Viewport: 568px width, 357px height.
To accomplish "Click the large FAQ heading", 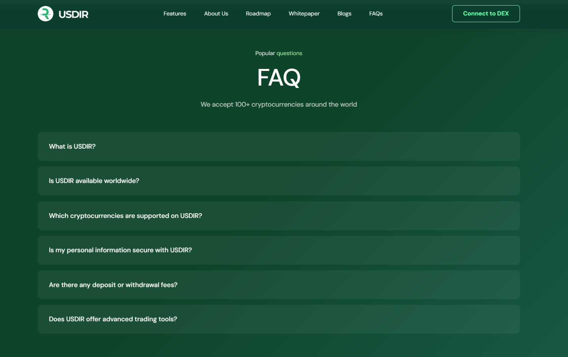I will [279, 77].
